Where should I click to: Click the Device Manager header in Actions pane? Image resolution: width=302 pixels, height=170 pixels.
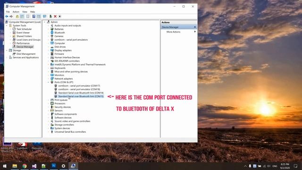coord(179,27)
